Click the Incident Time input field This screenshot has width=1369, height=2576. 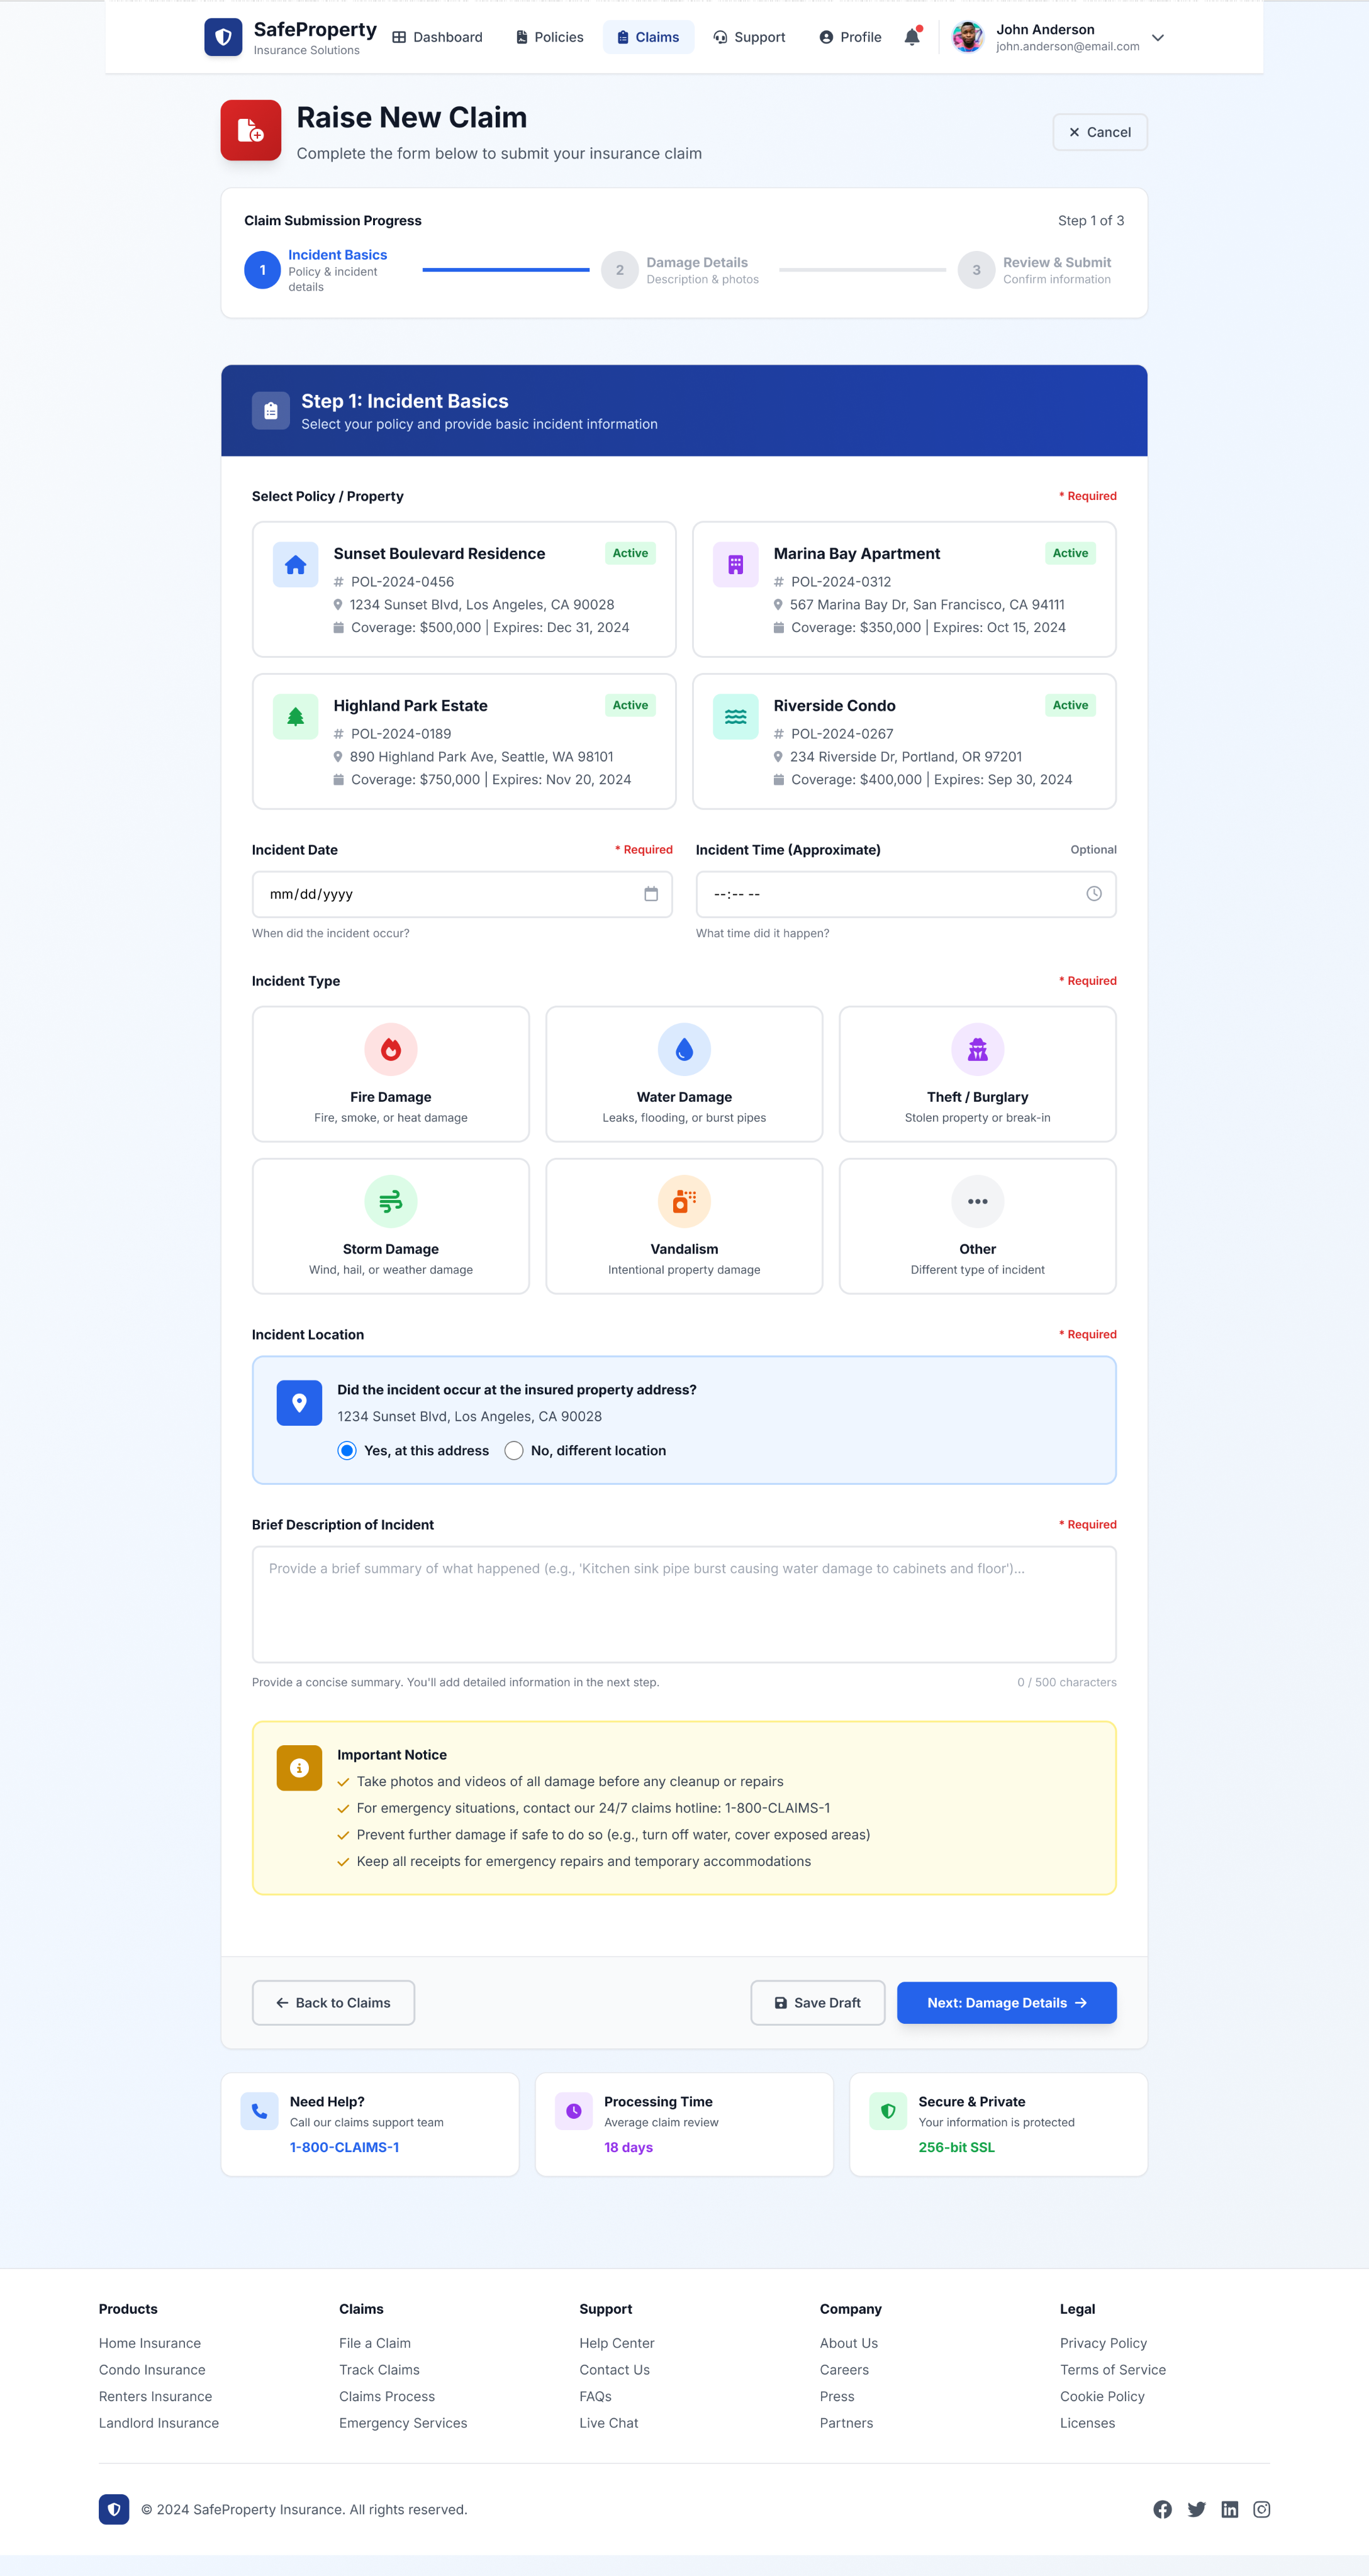(x=907, y=894)
